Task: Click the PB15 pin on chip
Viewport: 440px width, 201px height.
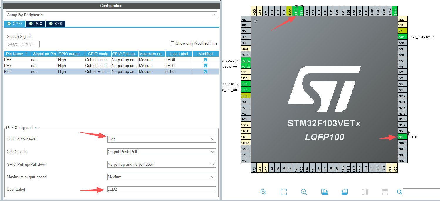Action: coord(402,143)
